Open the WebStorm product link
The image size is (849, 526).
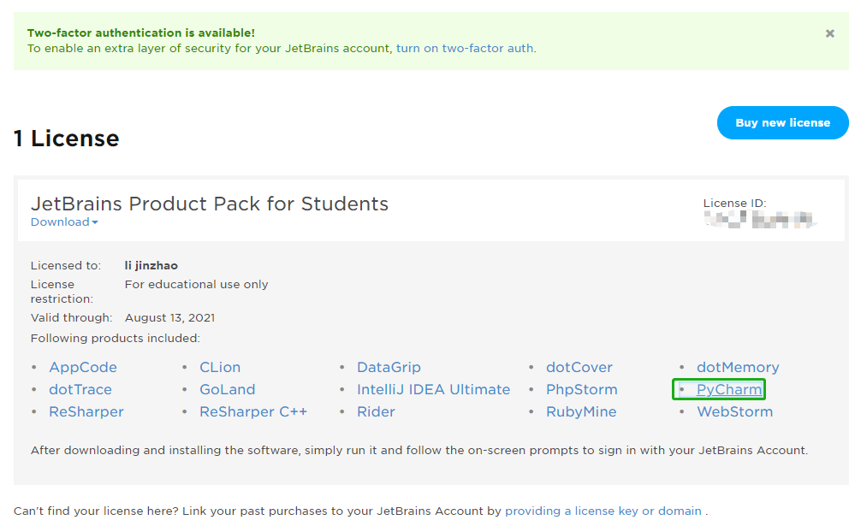[x=735, y=411]
